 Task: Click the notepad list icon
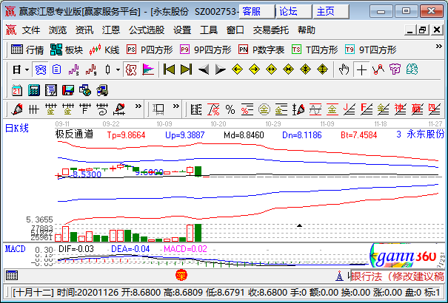coord(51,90)
